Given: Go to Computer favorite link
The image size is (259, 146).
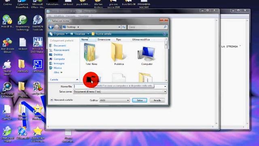Looking at the screenshot, I should pos(57,59).
